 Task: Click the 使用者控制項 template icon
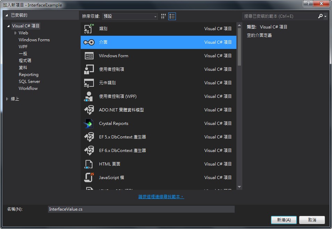(x=89, y=69)
